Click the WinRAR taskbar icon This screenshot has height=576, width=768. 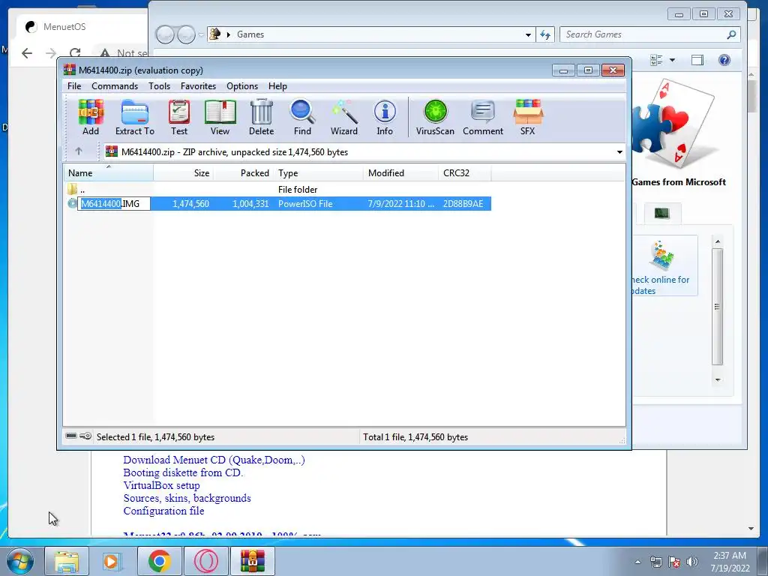pyautogui.click(x=252, y=561)
